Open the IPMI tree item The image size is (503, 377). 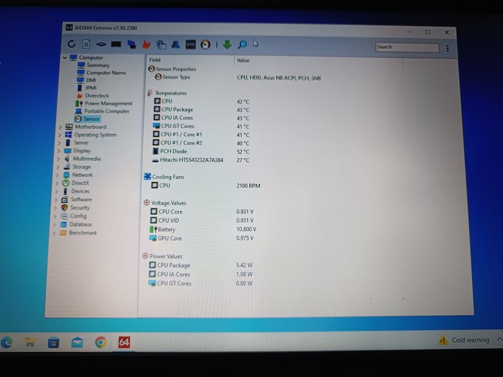[x=87, y=88]
